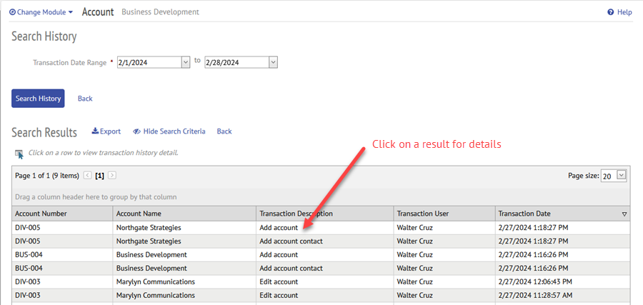
Task: Select page number 1 in pager
Action: [99, 176]
